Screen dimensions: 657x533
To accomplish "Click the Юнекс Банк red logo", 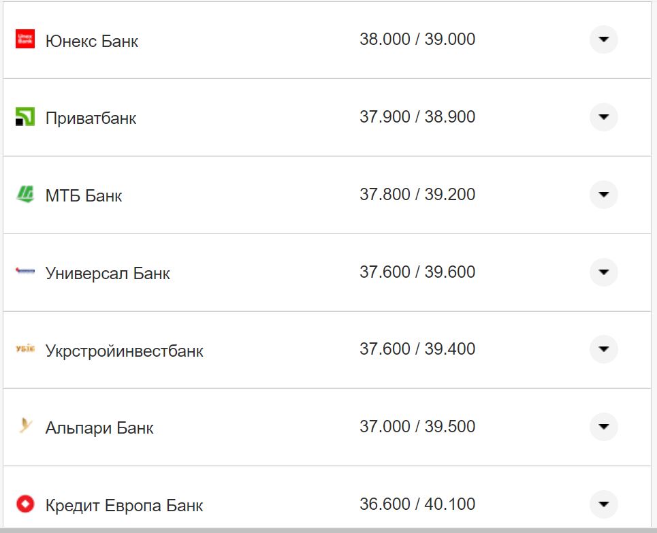I will pyautogui.click(x=25, y=39).
